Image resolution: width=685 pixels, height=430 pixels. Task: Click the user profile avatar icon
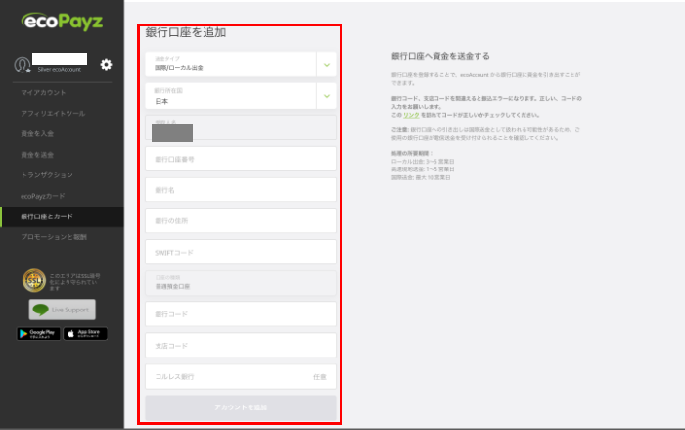click(x=22, y=65)
